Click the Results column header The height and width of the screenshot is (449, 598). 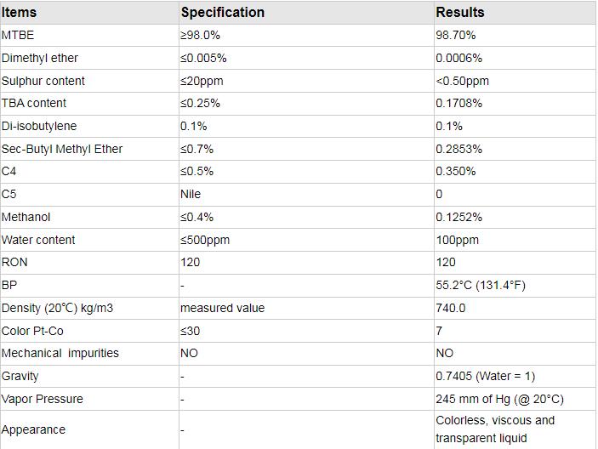[x=460, y=13]
